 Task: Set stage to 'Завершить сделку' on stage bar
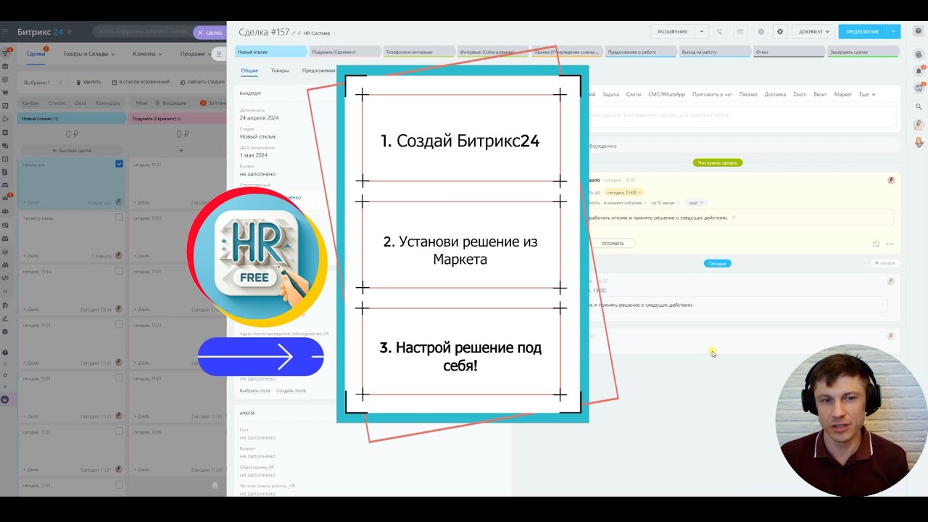pyautogui.click(x=863, y=52)
